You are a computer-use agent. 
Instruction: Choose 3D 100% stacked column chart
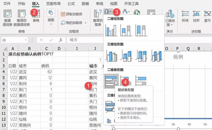(x=142, y=56)
